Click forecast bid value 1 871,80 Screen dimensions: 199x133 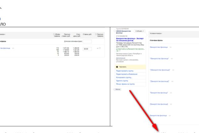coord(66,48)
